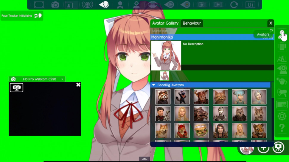Open Avatars panel sidebar icon
This screenshot has width=289, height=162.
282,35
